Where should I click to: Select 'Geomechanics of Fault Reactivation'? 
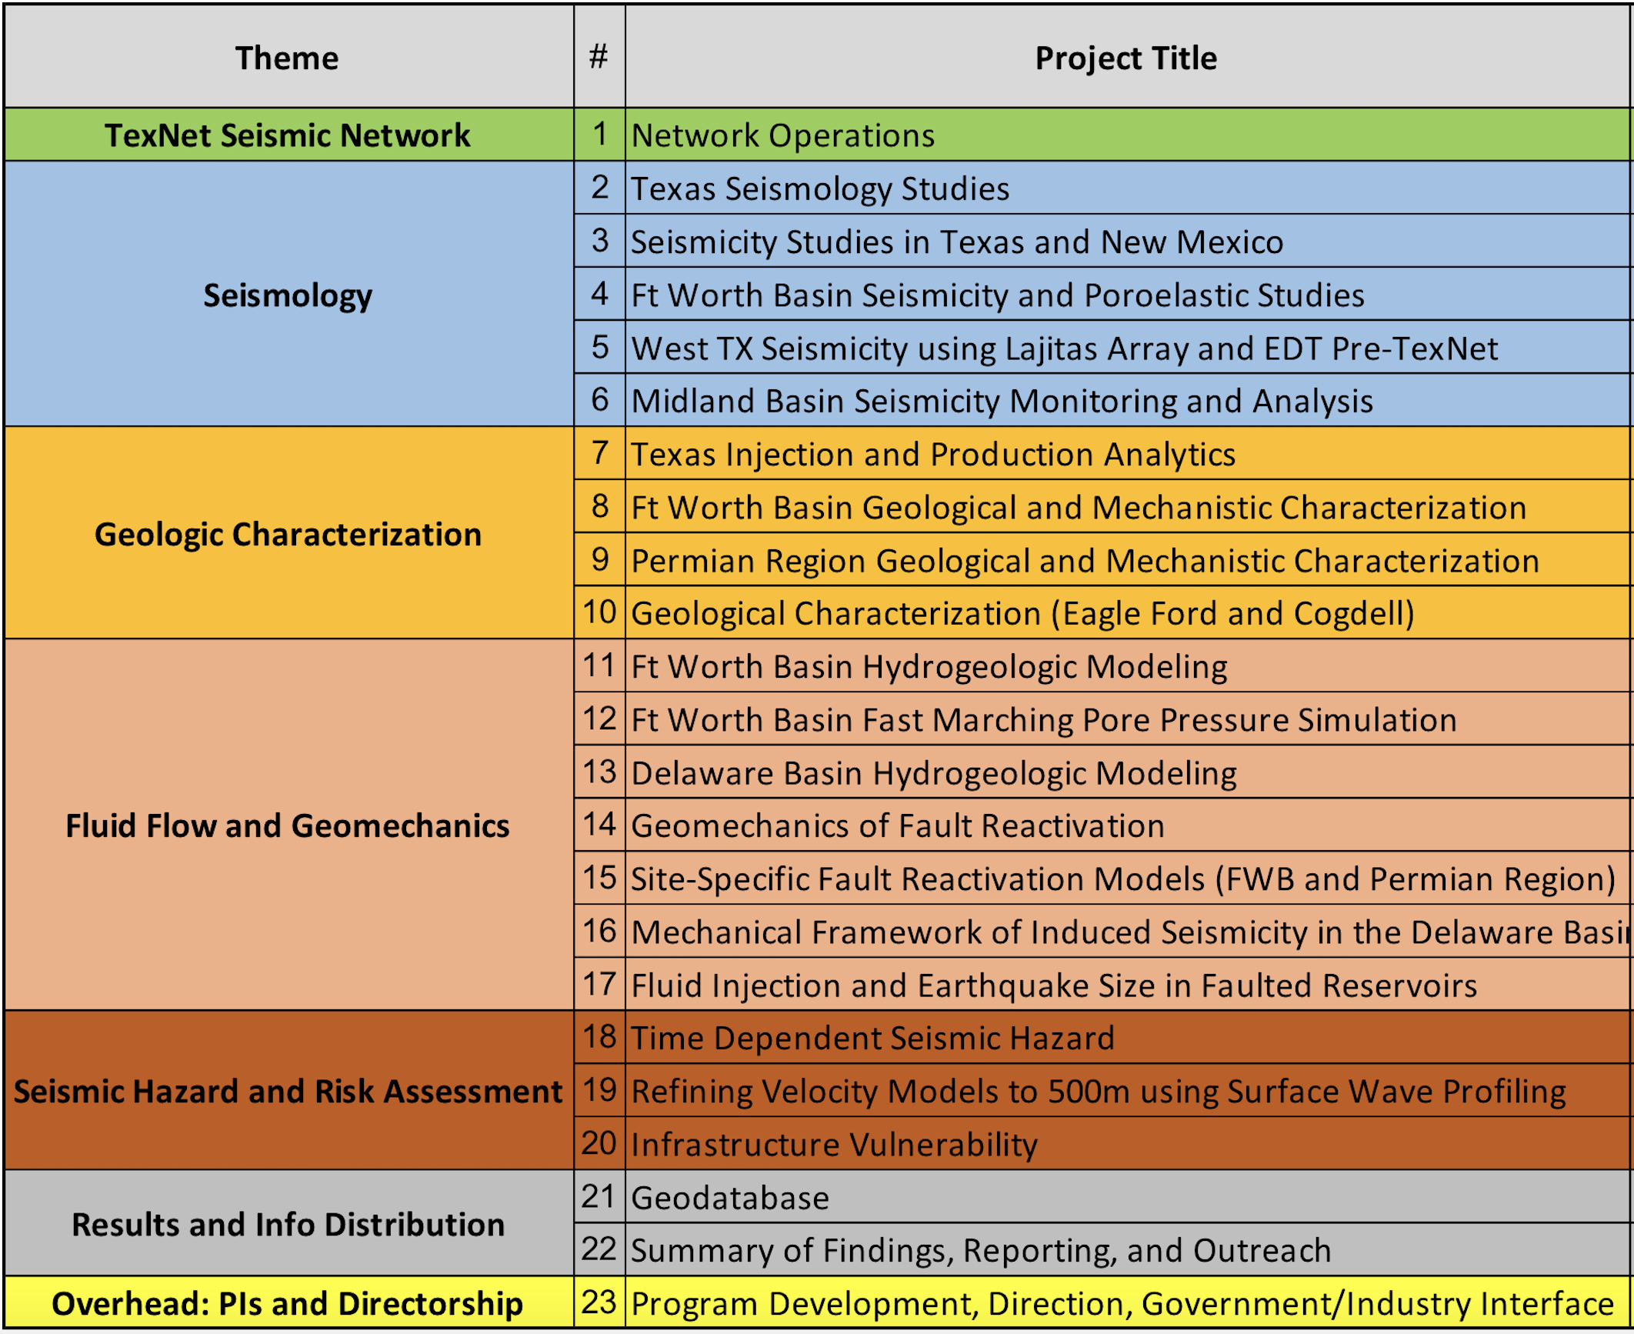click(x=1128, y=825)
